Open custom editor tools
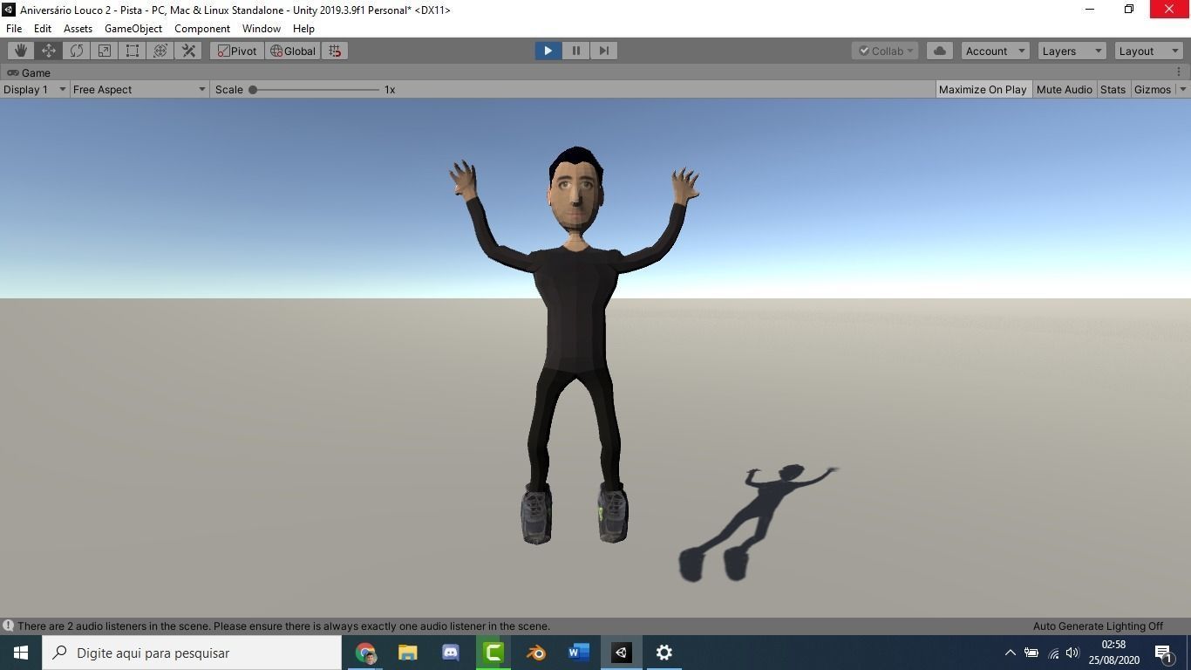The height and width of the screenshot is (670, 1191). 188,51
